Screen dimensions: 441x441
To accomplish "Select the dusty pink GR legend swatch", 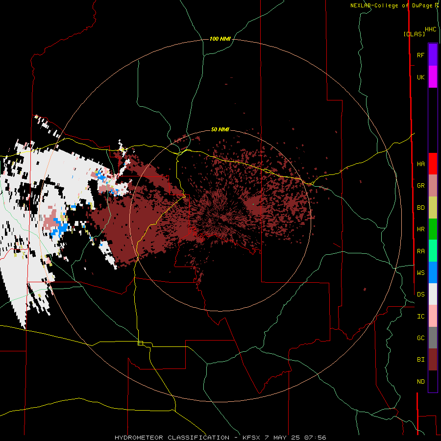I will coord(433,186).
